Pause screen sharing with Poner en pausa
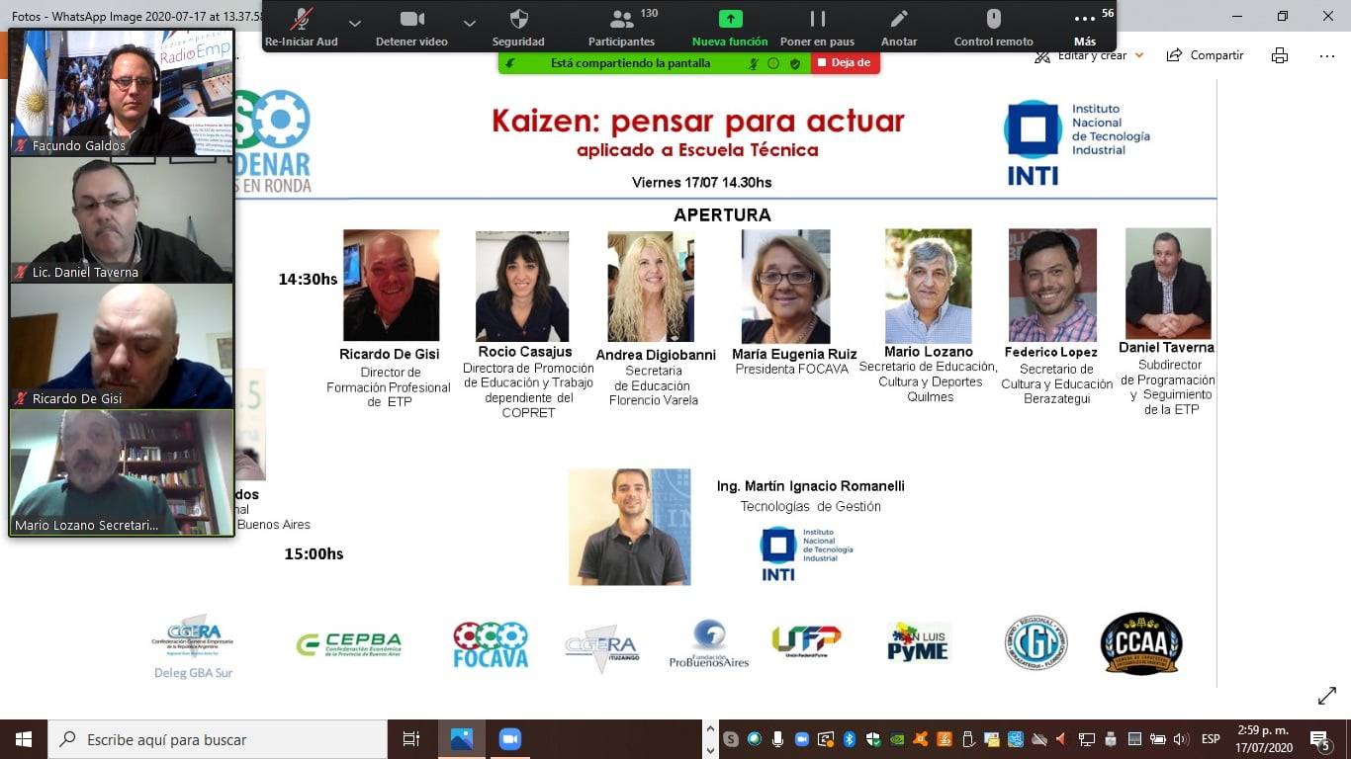1351x759 pixels. (817, 27)
